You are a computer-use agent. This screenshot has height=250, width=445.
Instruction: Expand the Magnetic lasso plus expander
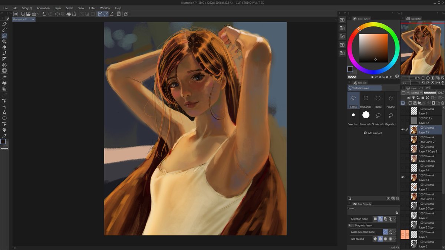point(349,226)
